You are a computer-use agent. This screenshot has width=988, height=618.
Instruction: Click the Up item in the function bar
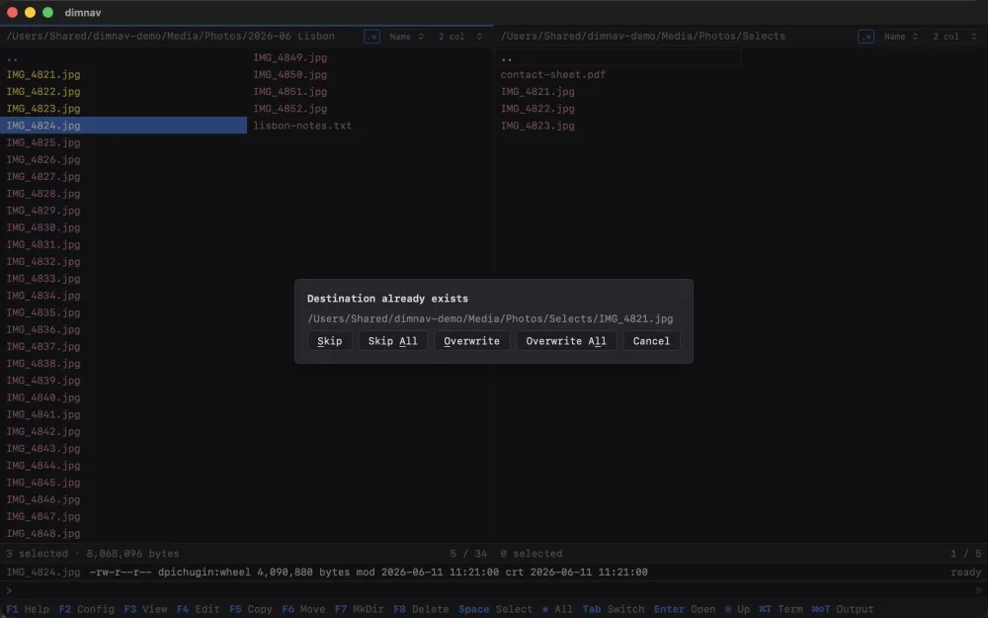click(737, 609)
